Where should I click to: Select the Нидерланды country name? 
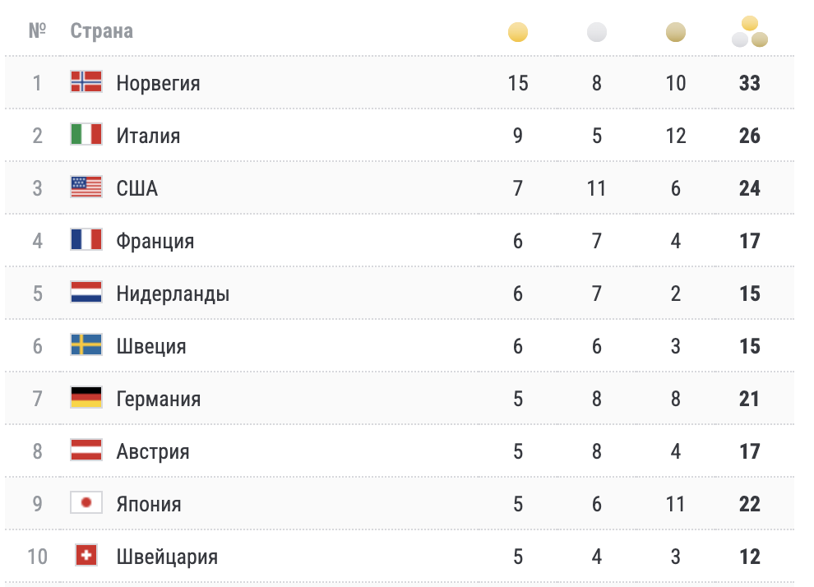(173, 293)
